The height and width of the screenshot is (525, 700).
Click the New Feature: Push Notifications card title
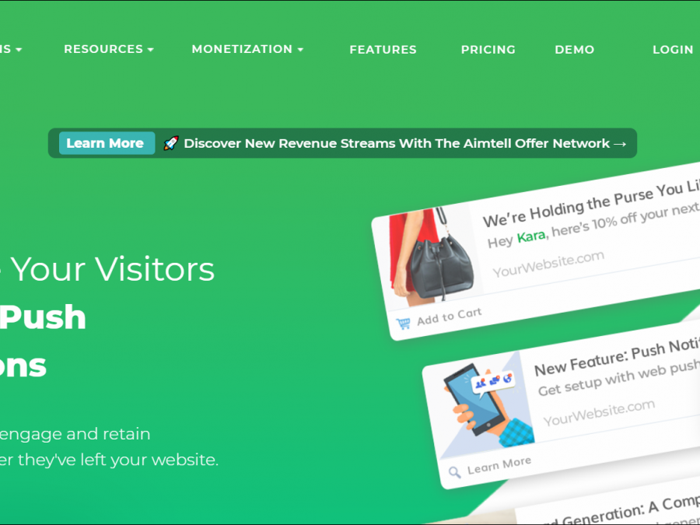(617, 357)
